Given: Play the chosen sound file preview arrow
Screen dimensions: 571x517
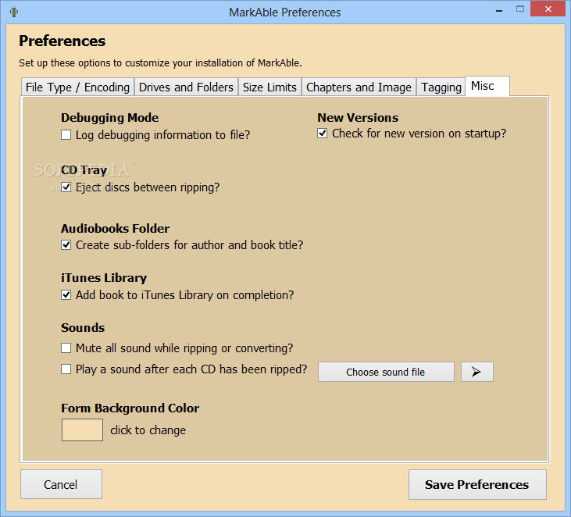Looking at the screenshot, I should (x=476, y=372).
